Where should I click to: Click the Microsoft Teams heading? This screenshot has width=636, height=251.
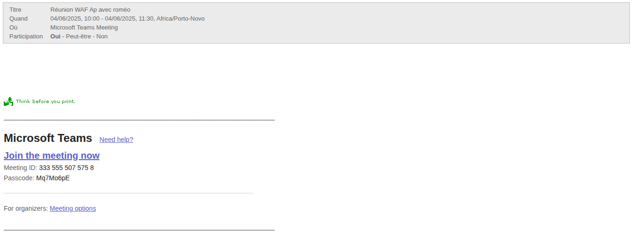[48, 138]
